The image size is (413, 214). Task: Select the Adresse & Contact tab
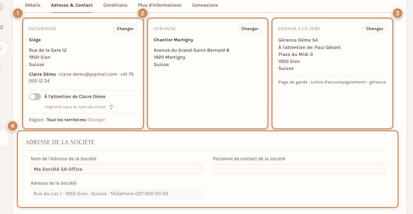(72, 5)
